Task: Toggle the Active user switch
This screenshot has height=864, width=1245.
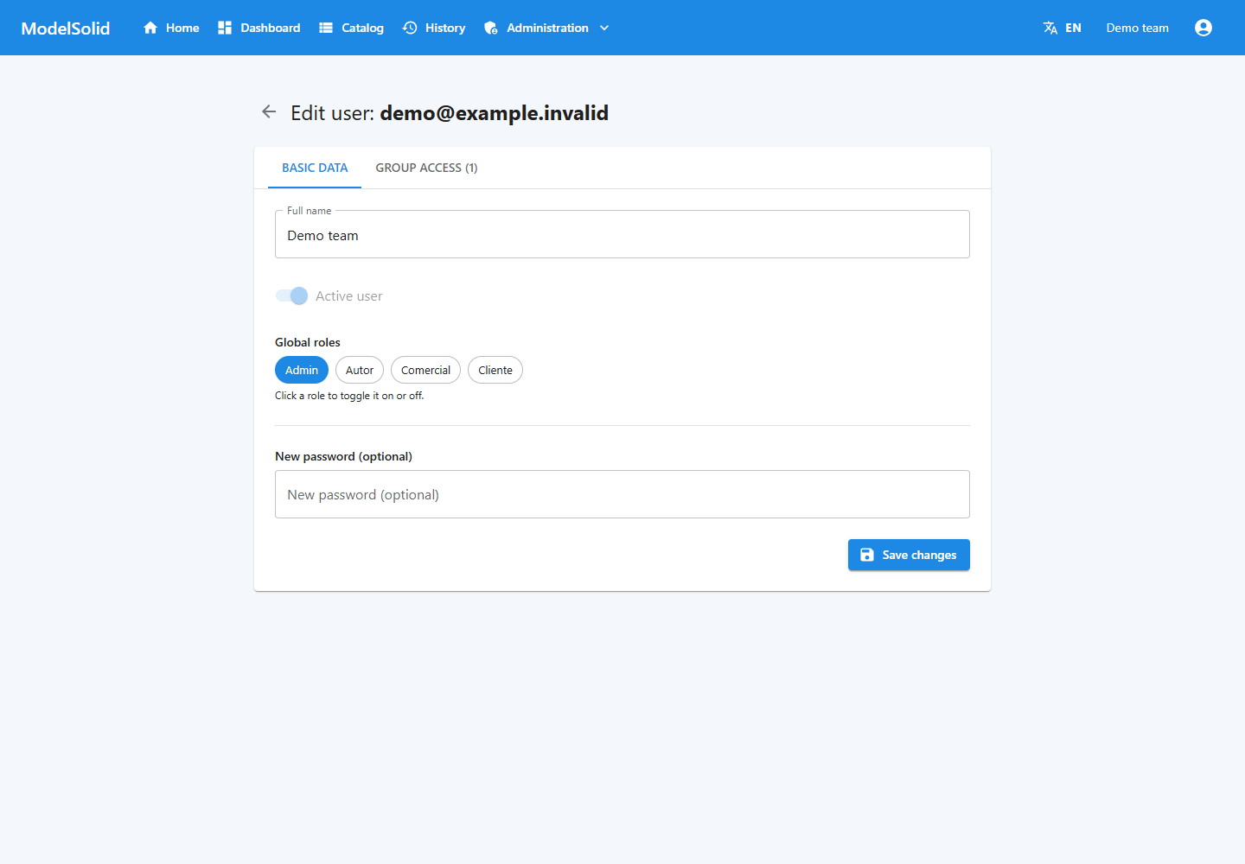Action: click(292, 295)
